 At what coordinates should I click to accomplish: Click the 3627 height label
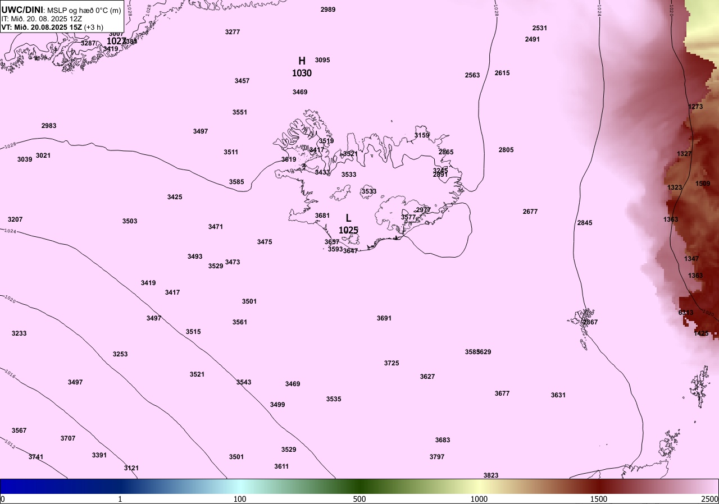coord(427,377)
